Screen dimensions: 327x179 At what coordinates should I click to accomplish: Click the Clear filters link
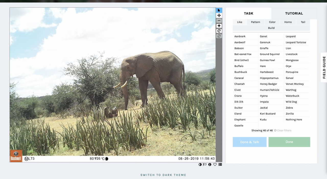(283, 130)
